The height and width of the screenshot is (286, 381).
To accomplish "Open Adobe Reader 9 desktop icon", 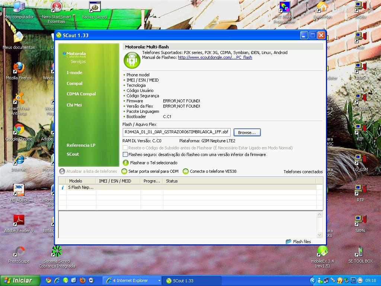I will pos(19,224).
